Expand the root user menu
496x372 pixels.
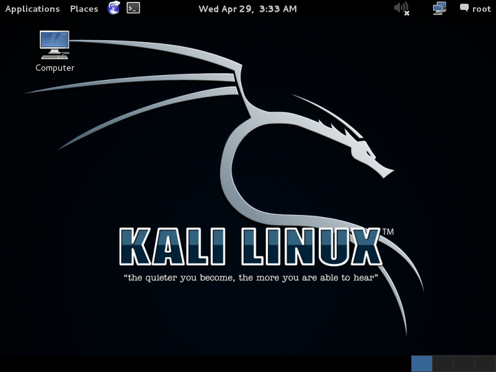pos(481,9)
